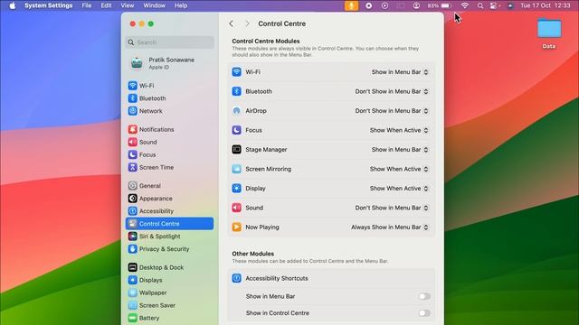Toggle Accessibility Shortcuts Show in Menu Bar
This screenshot has width=579, height=325.
click(424, 296)
